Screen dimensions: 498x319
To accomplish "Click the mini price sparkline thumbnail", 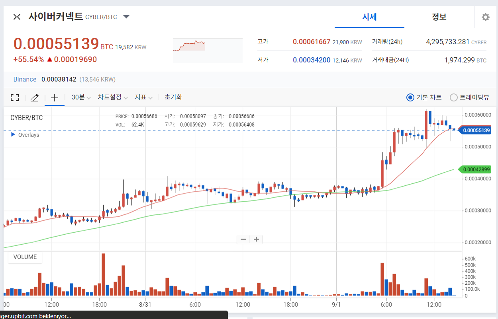I will (208, 51).
